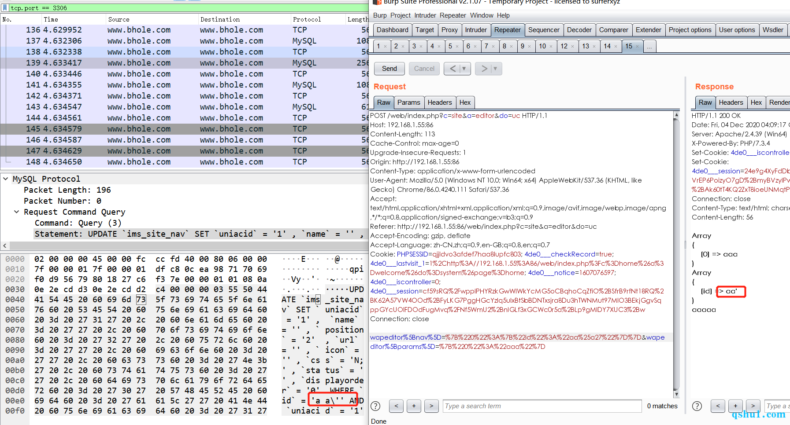Open the Request panel search help icon
The width and height of the screenshot is (790, 425).
coord(375,406)
